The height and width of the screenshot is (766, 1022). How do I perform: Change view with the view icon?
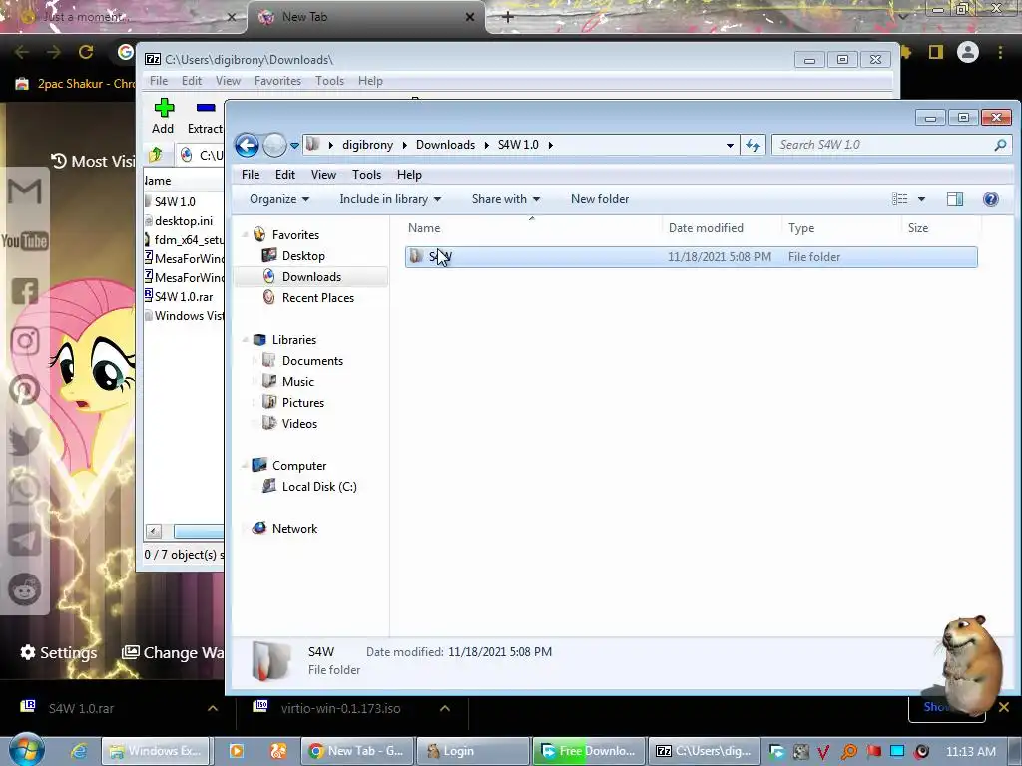(900, 199)
